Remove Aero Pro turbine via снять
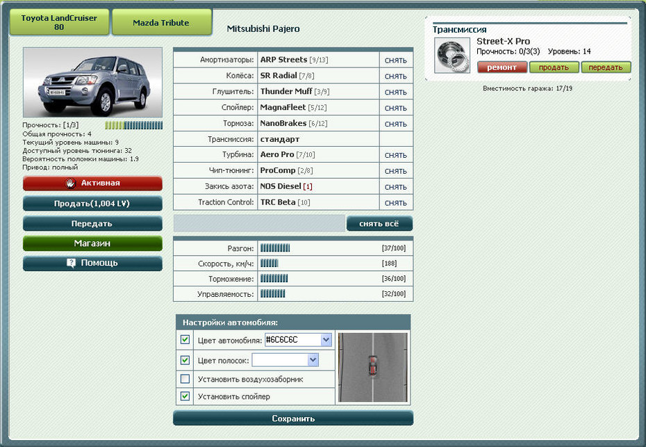 pyautogui.click(x=395, y=155)
